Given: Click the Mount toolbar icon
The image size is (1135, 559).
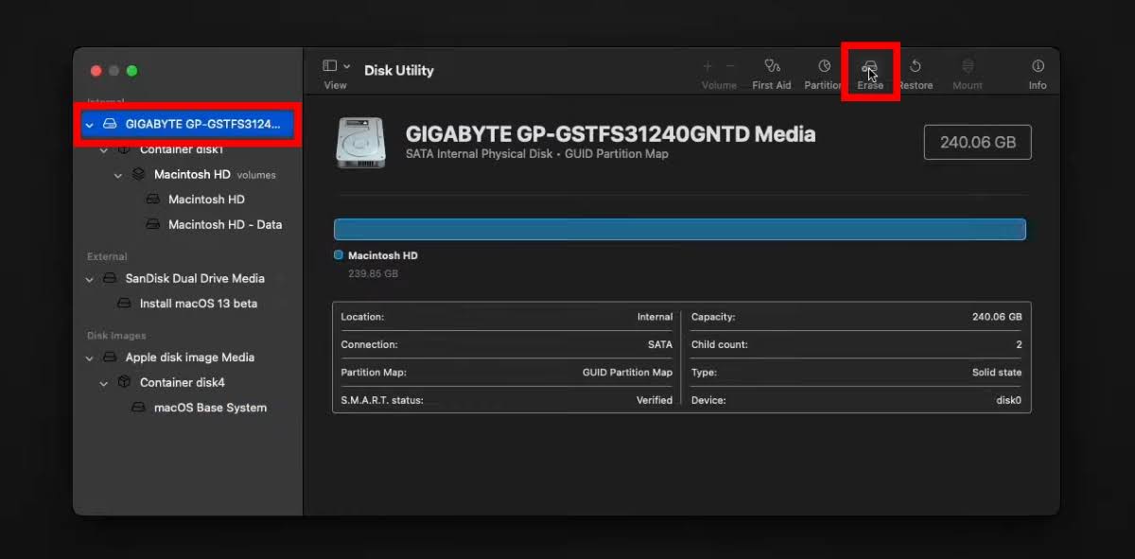Looking at the screenshot, I should click(x=968, y=67).
